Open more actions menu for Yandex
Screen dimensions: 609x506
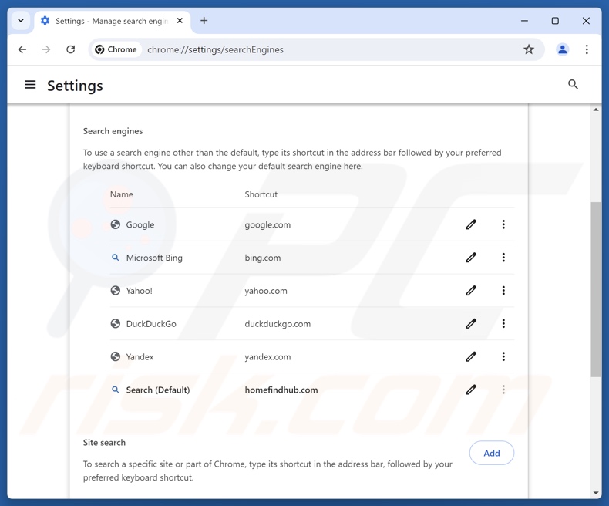pos(503,357)
